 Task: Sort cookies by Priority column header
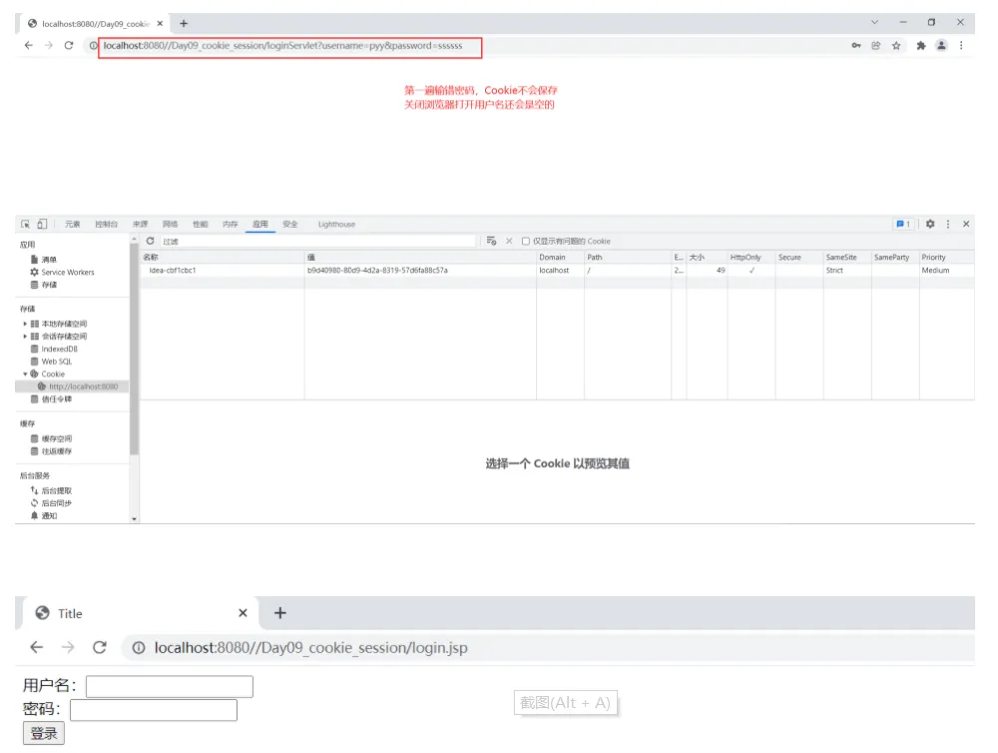click(946, 258)
